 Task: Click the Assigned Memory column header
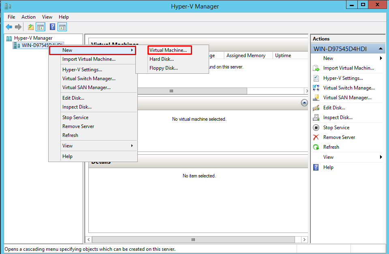coord(248,55)
